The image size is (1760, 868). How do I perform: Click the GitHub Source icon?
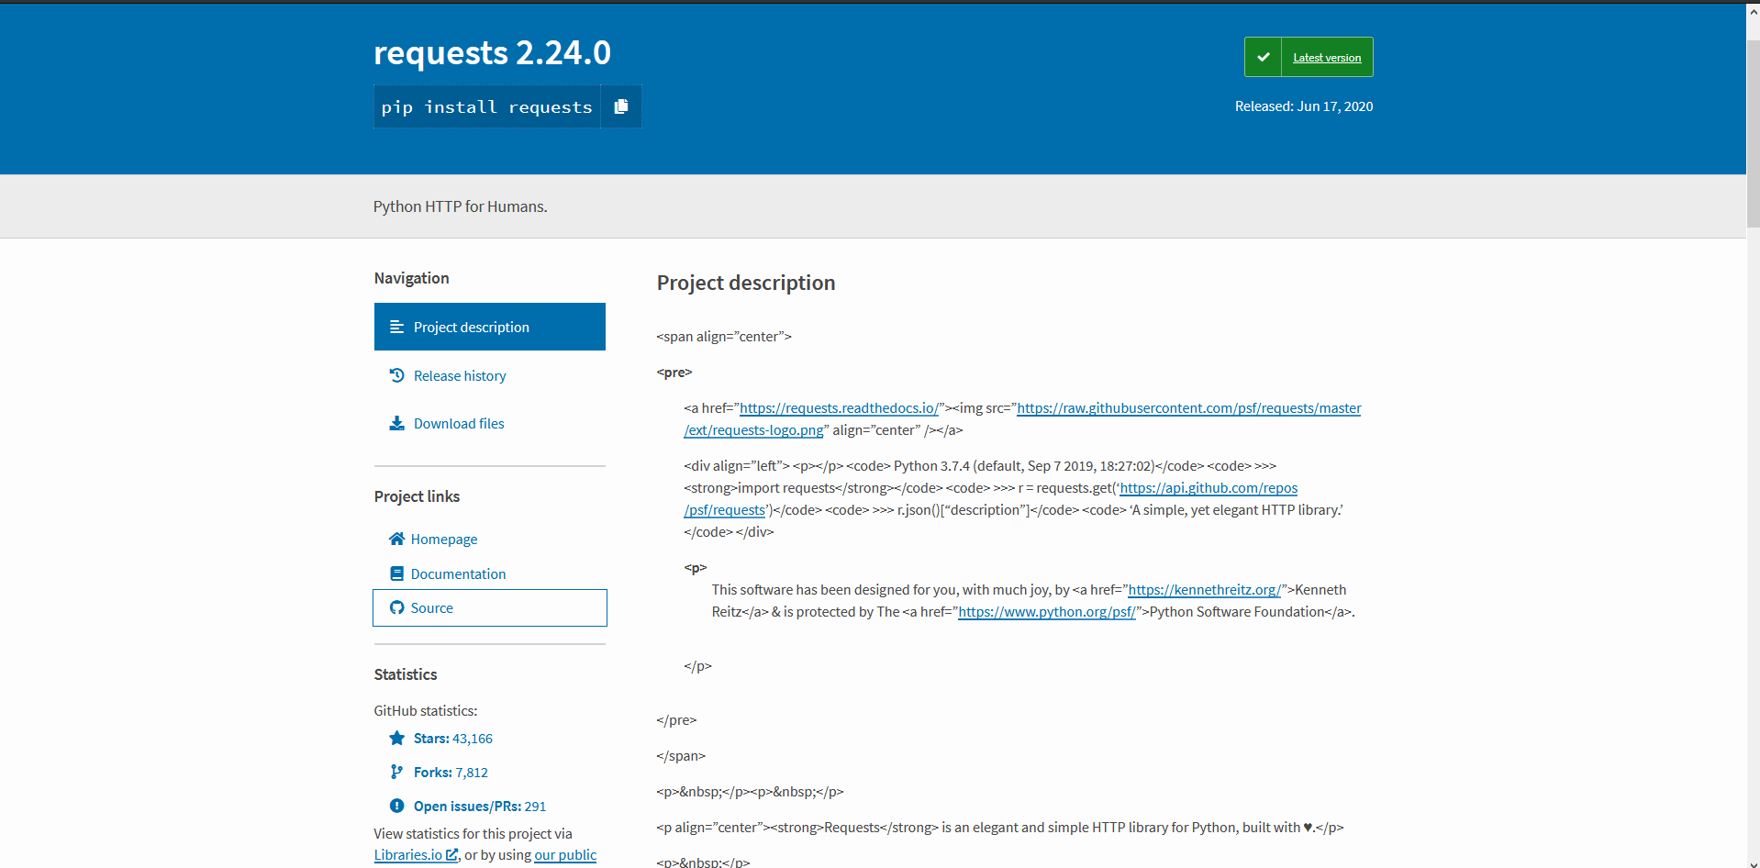[x=396, y=607]
